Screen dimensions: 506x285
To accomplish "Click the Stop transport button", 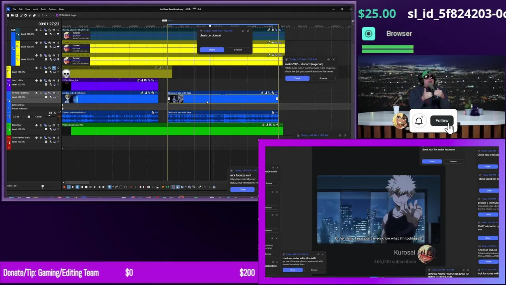I will [x=86, y=187].
